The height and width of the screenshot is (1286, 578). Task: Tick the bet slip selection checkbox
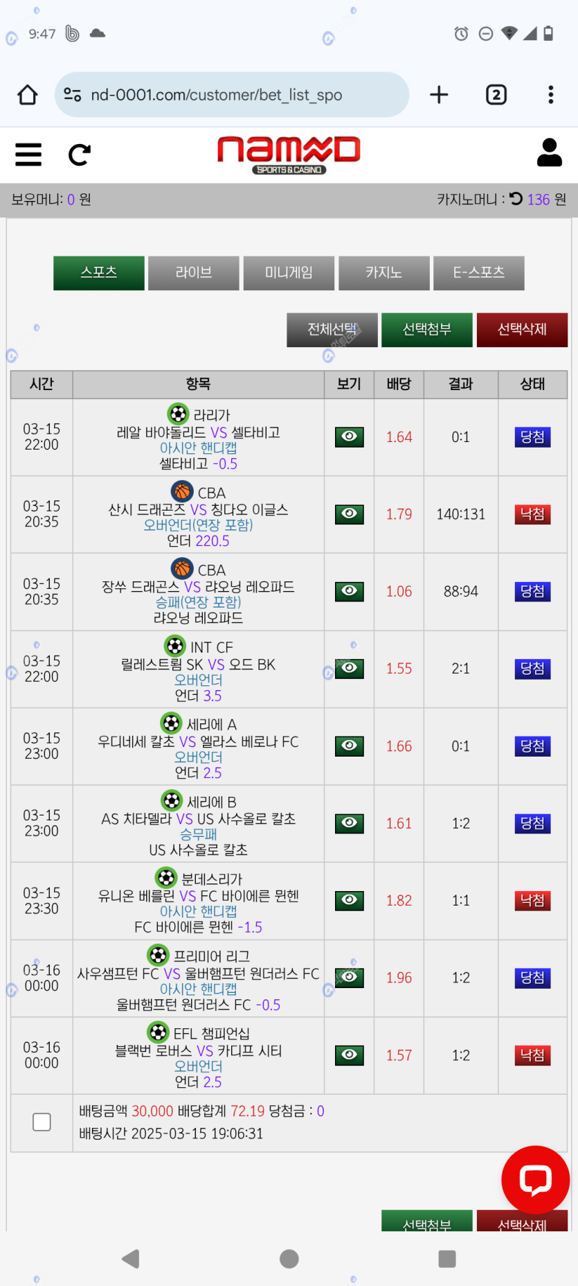coord(42,1122)
